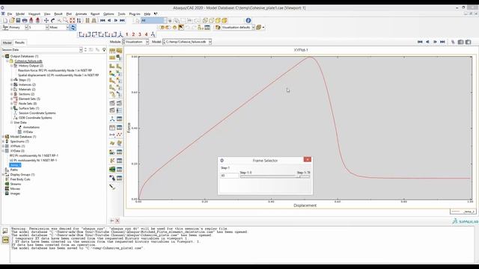The height and width of the screenshot is (269, 479).
Task: Apply view number 1
Action: pos(126,34)
